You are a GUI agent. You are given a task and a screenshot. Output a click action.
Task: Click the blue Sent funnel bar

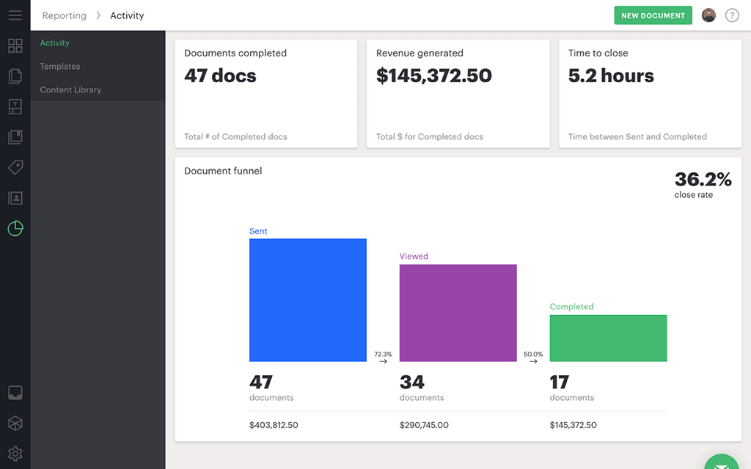point(307,300)
